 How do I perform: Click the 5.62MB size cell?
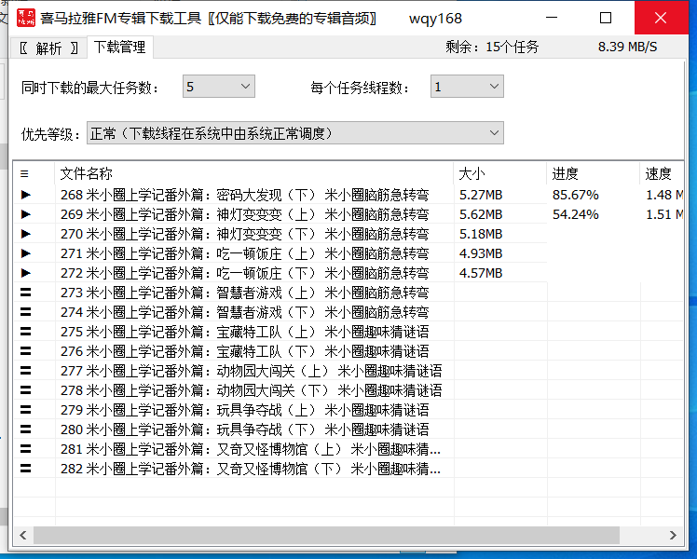click(481, 214)
